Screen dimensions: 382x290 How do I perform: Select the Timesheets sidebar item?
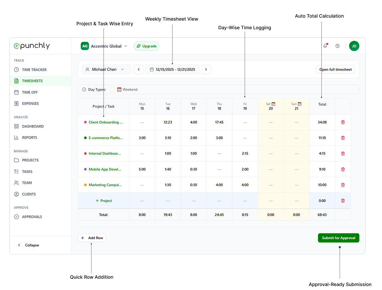pos(32,81)
